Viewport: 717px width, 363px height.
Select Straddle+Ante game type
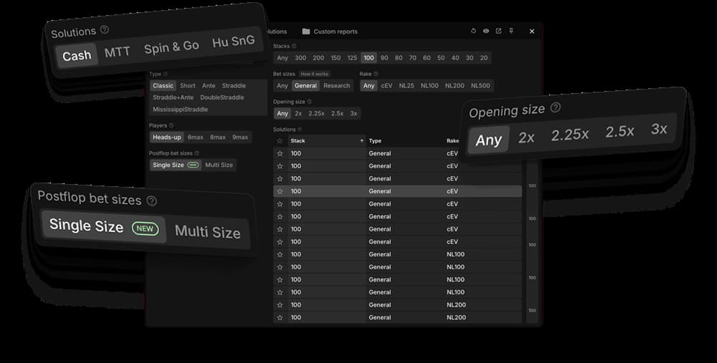(173, 97)
